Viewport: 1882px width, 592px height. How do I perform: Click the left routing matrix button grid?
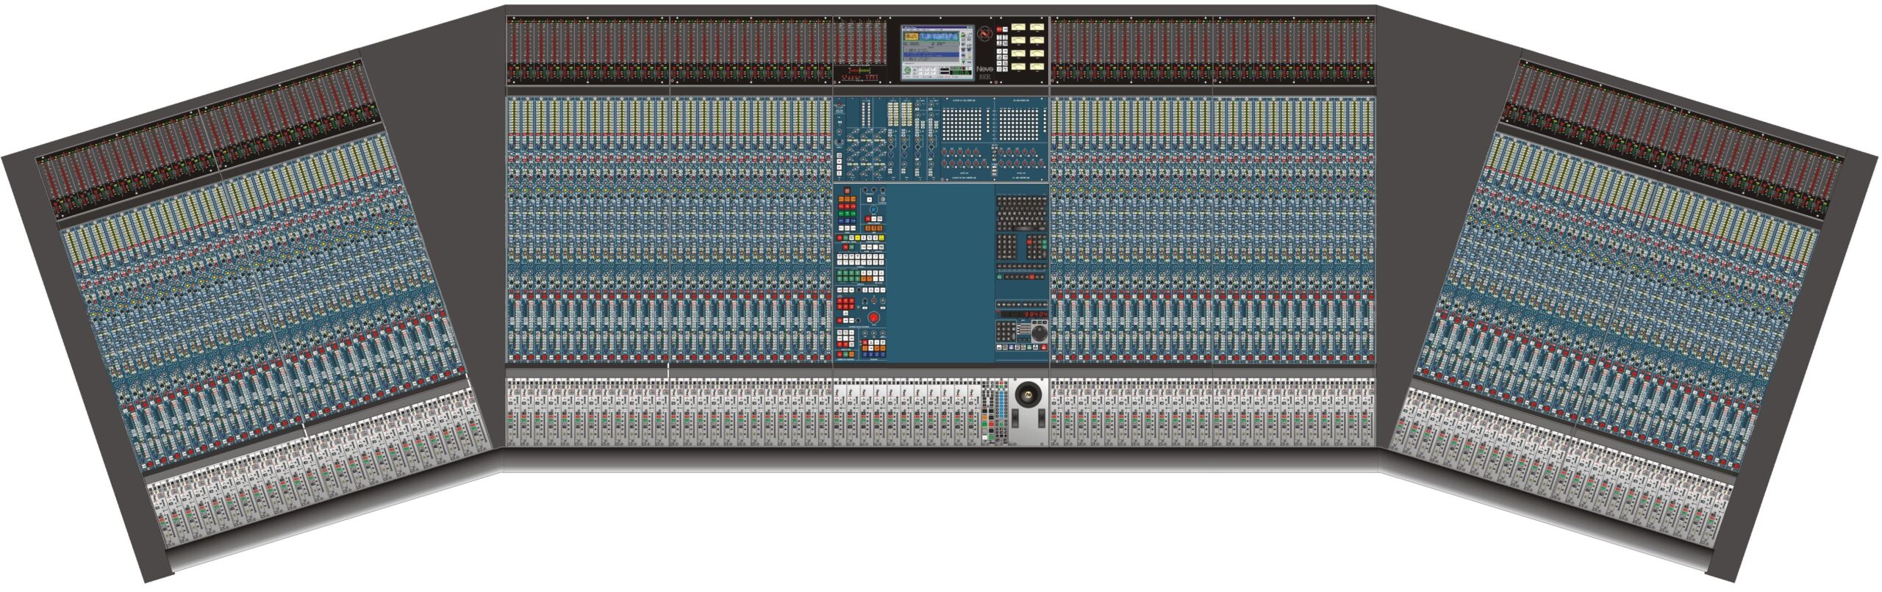click(x=962, y=125)
